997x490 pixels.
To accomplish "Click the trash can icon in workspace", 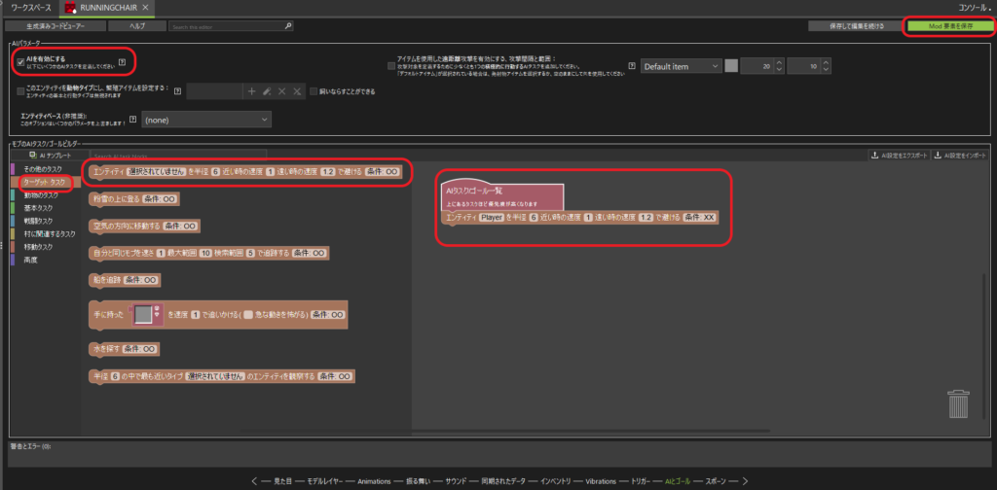I will [960, 404].
